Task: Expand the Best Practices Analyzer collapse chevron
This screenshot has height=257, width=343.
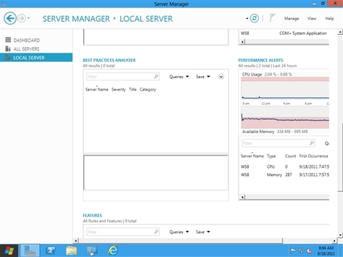Action: pyautogui.click(x=221, y=77)
